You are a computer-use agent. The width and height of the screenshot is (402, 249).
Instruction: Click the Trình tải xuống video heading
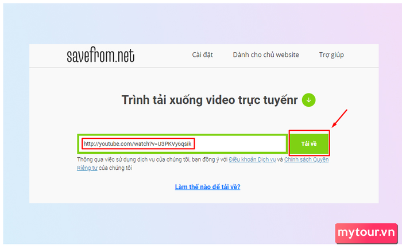click(210, 100)
